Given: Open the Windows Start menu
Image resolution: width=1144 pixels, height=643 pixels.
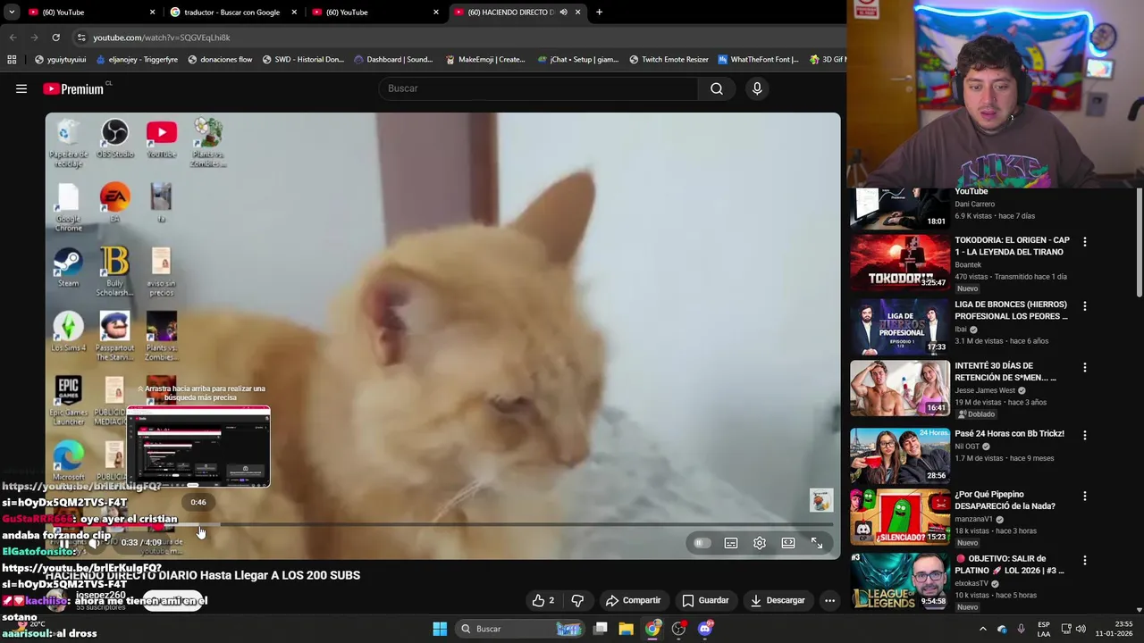Looking at the screenshot, I should [440, 629].
